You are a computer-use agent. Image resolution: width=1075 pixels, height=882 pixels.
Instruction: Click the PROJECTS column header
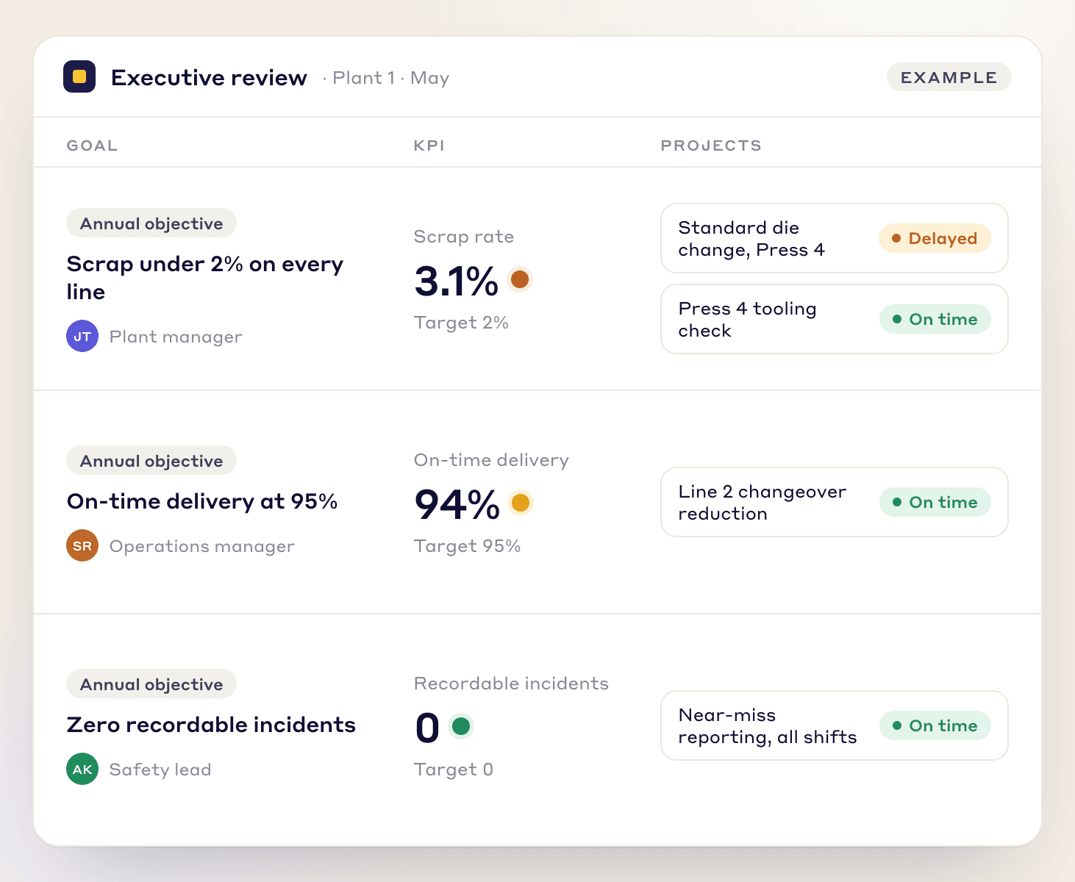click(711, 146)
